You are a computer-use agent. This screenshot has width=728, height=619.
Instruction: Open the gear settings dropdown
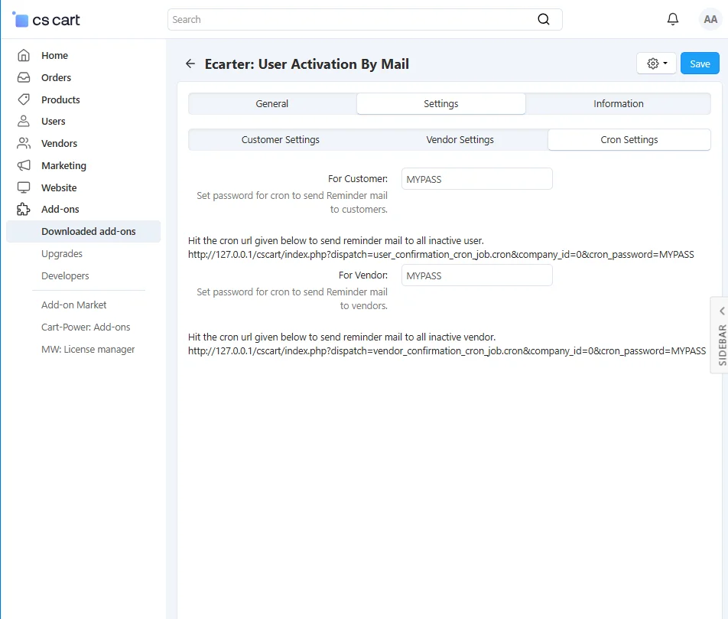tap(656, 64)
